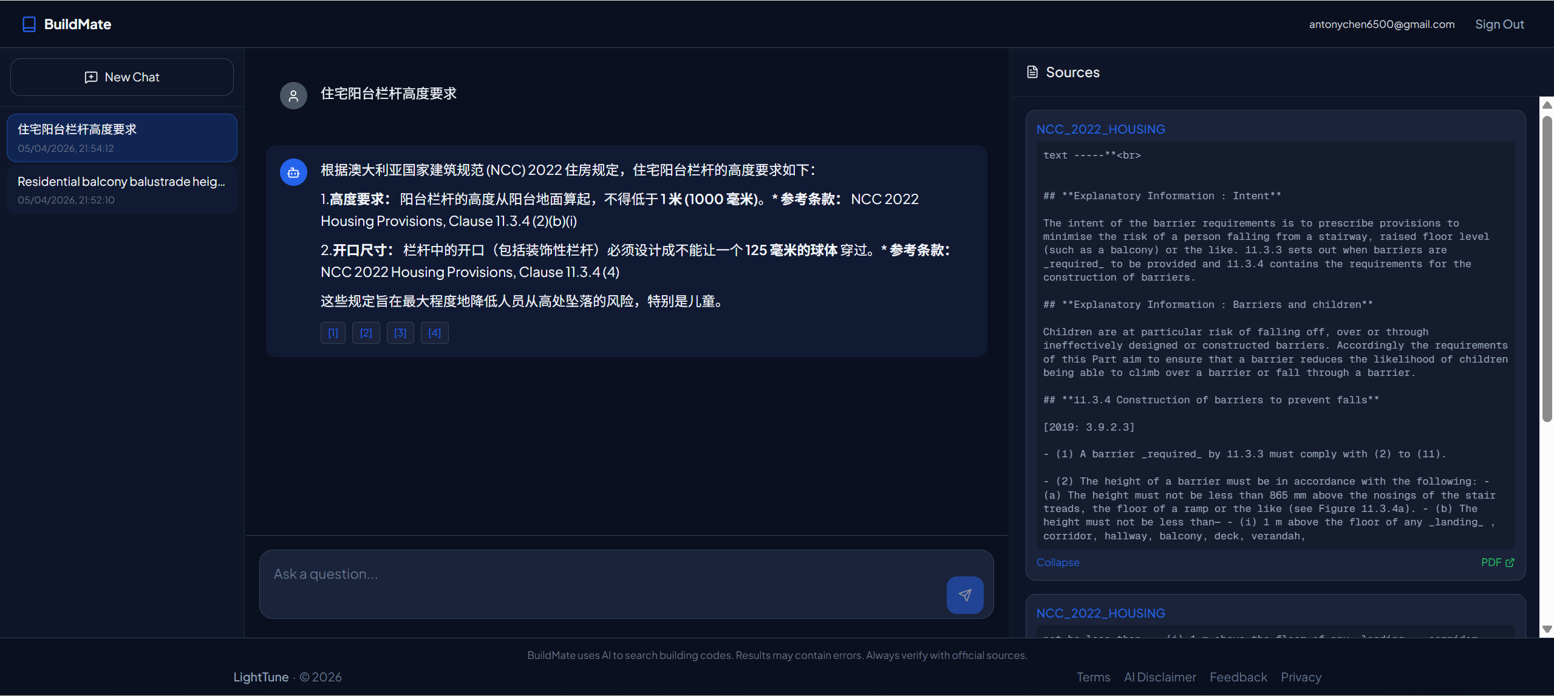Open the 住宅阳台栏杆高度要求 chat in sidebar
Image resolution: width=1554 pixels, height=696 pixels.
(x=122, y=138)
